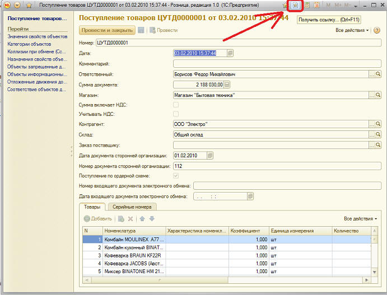Open the date picker for Дата документа сторонней организации
This screenshot has width=387, height=295.
click(x=210, y=156)
